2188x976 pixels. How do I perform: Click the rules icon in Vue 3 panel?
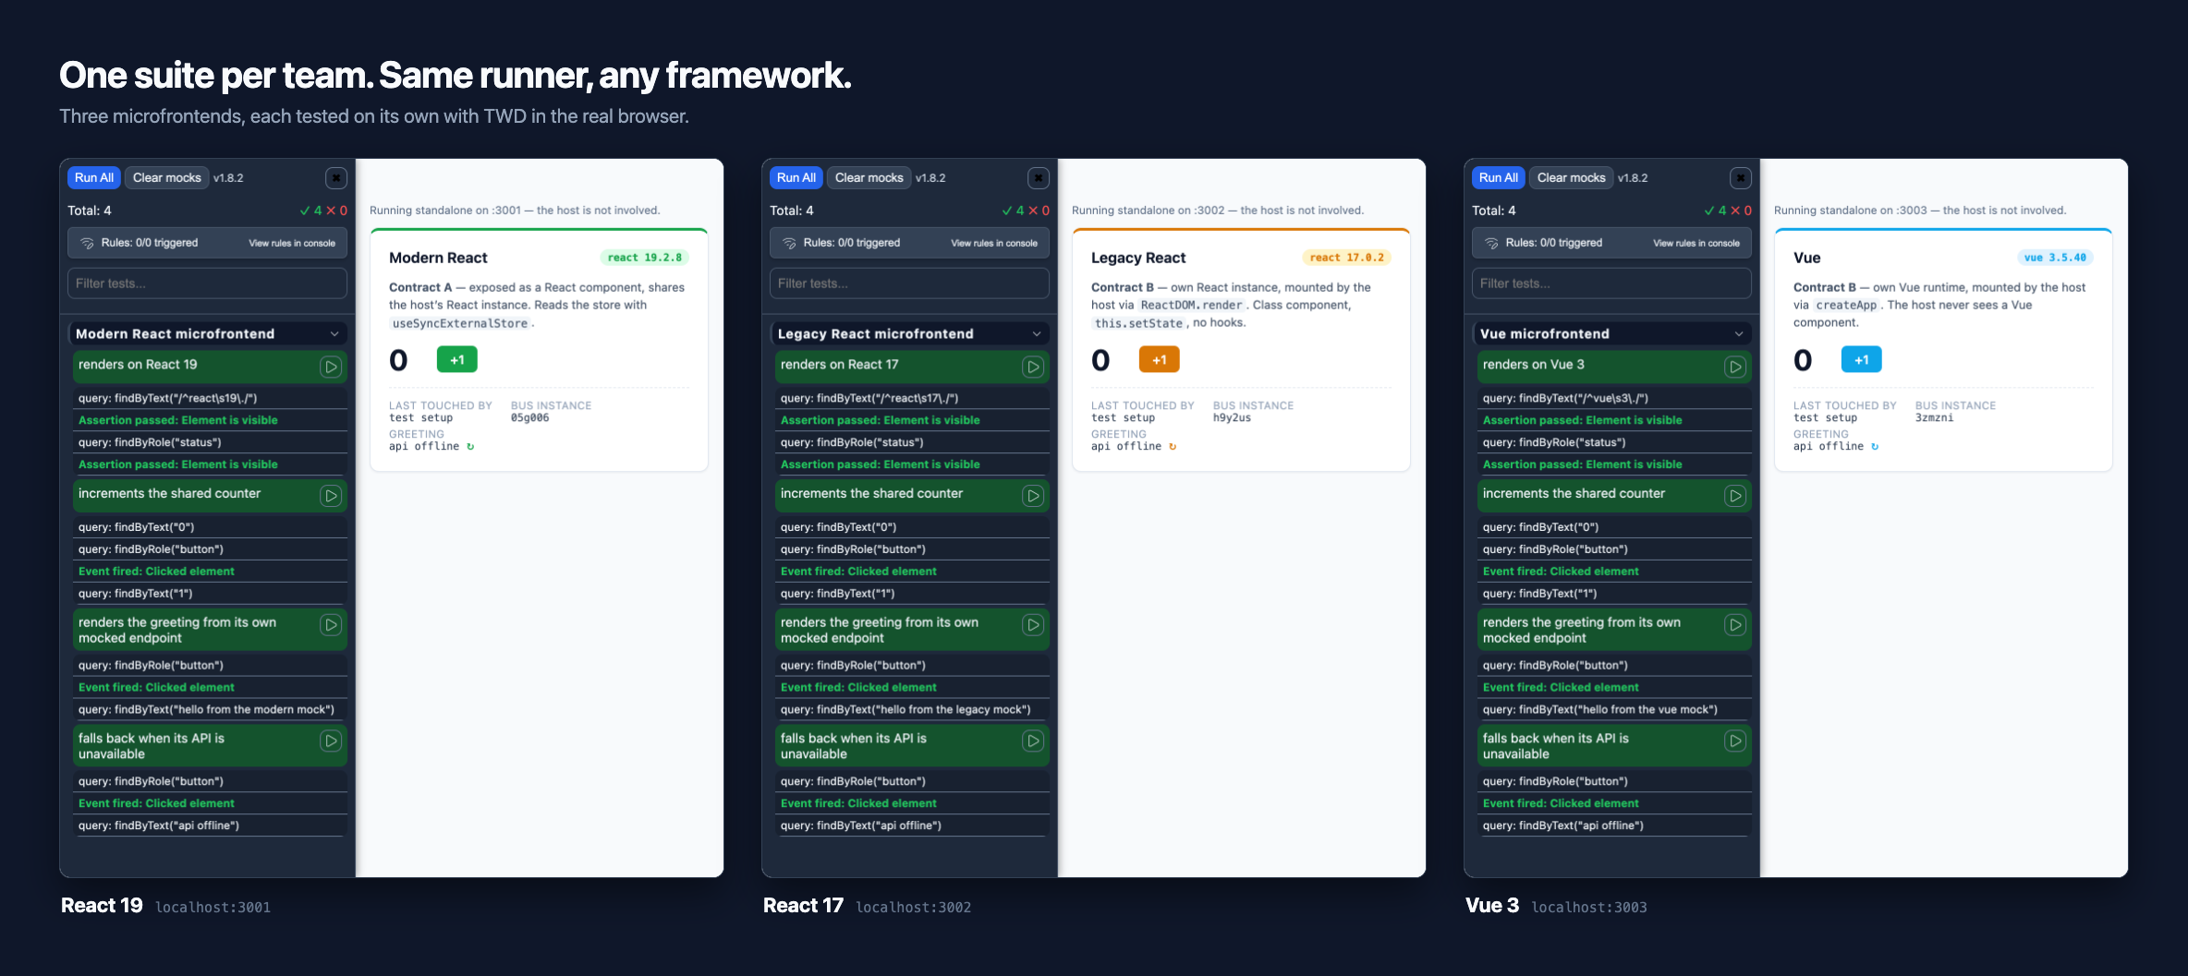click(x=1491, y=243)
